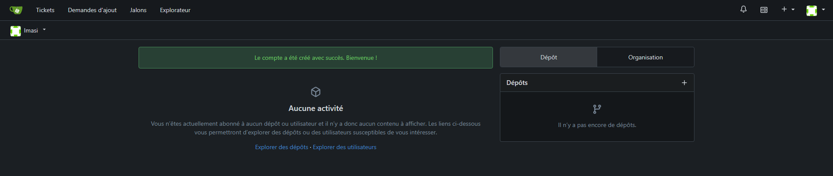This screenshot has height=176, width=833.
Task: Open the profile menu dropdown arrow
Action: coord(823,10)
